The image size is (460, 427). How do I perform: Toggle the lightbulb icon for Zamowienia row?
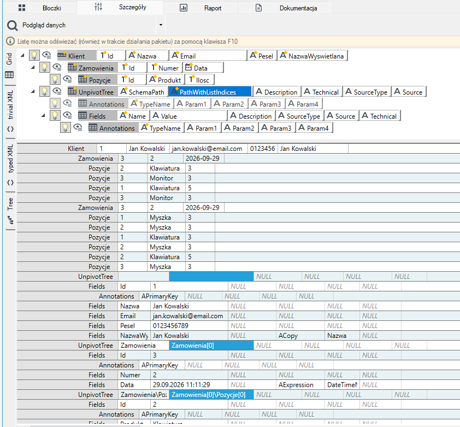(x=45, y=67)
